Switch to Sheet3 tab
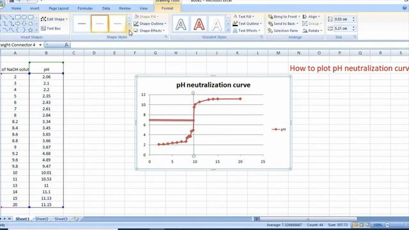 click(61, 218)
